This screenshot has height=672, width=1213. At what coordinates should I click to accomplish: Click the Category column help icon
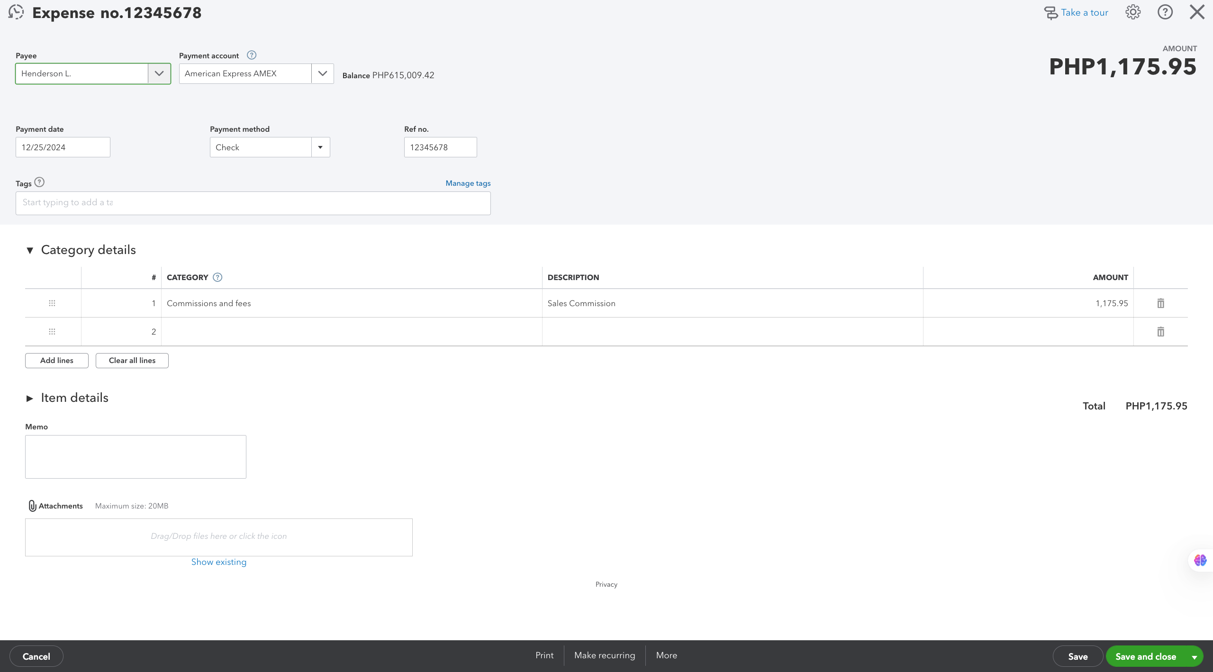pyautogui.click(x=217, y=278)
